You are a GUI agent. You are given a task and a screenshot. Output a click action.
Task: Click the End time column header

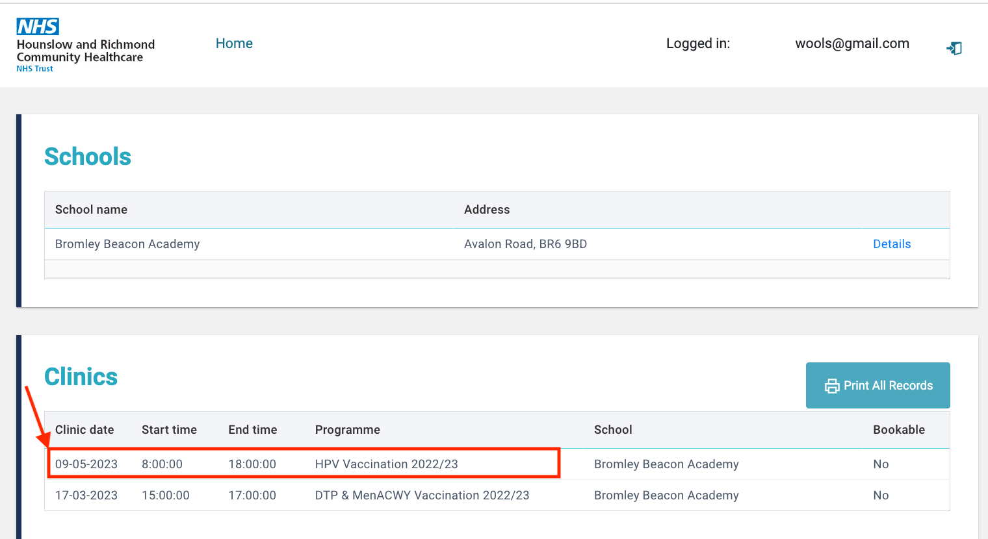[253, 430]
